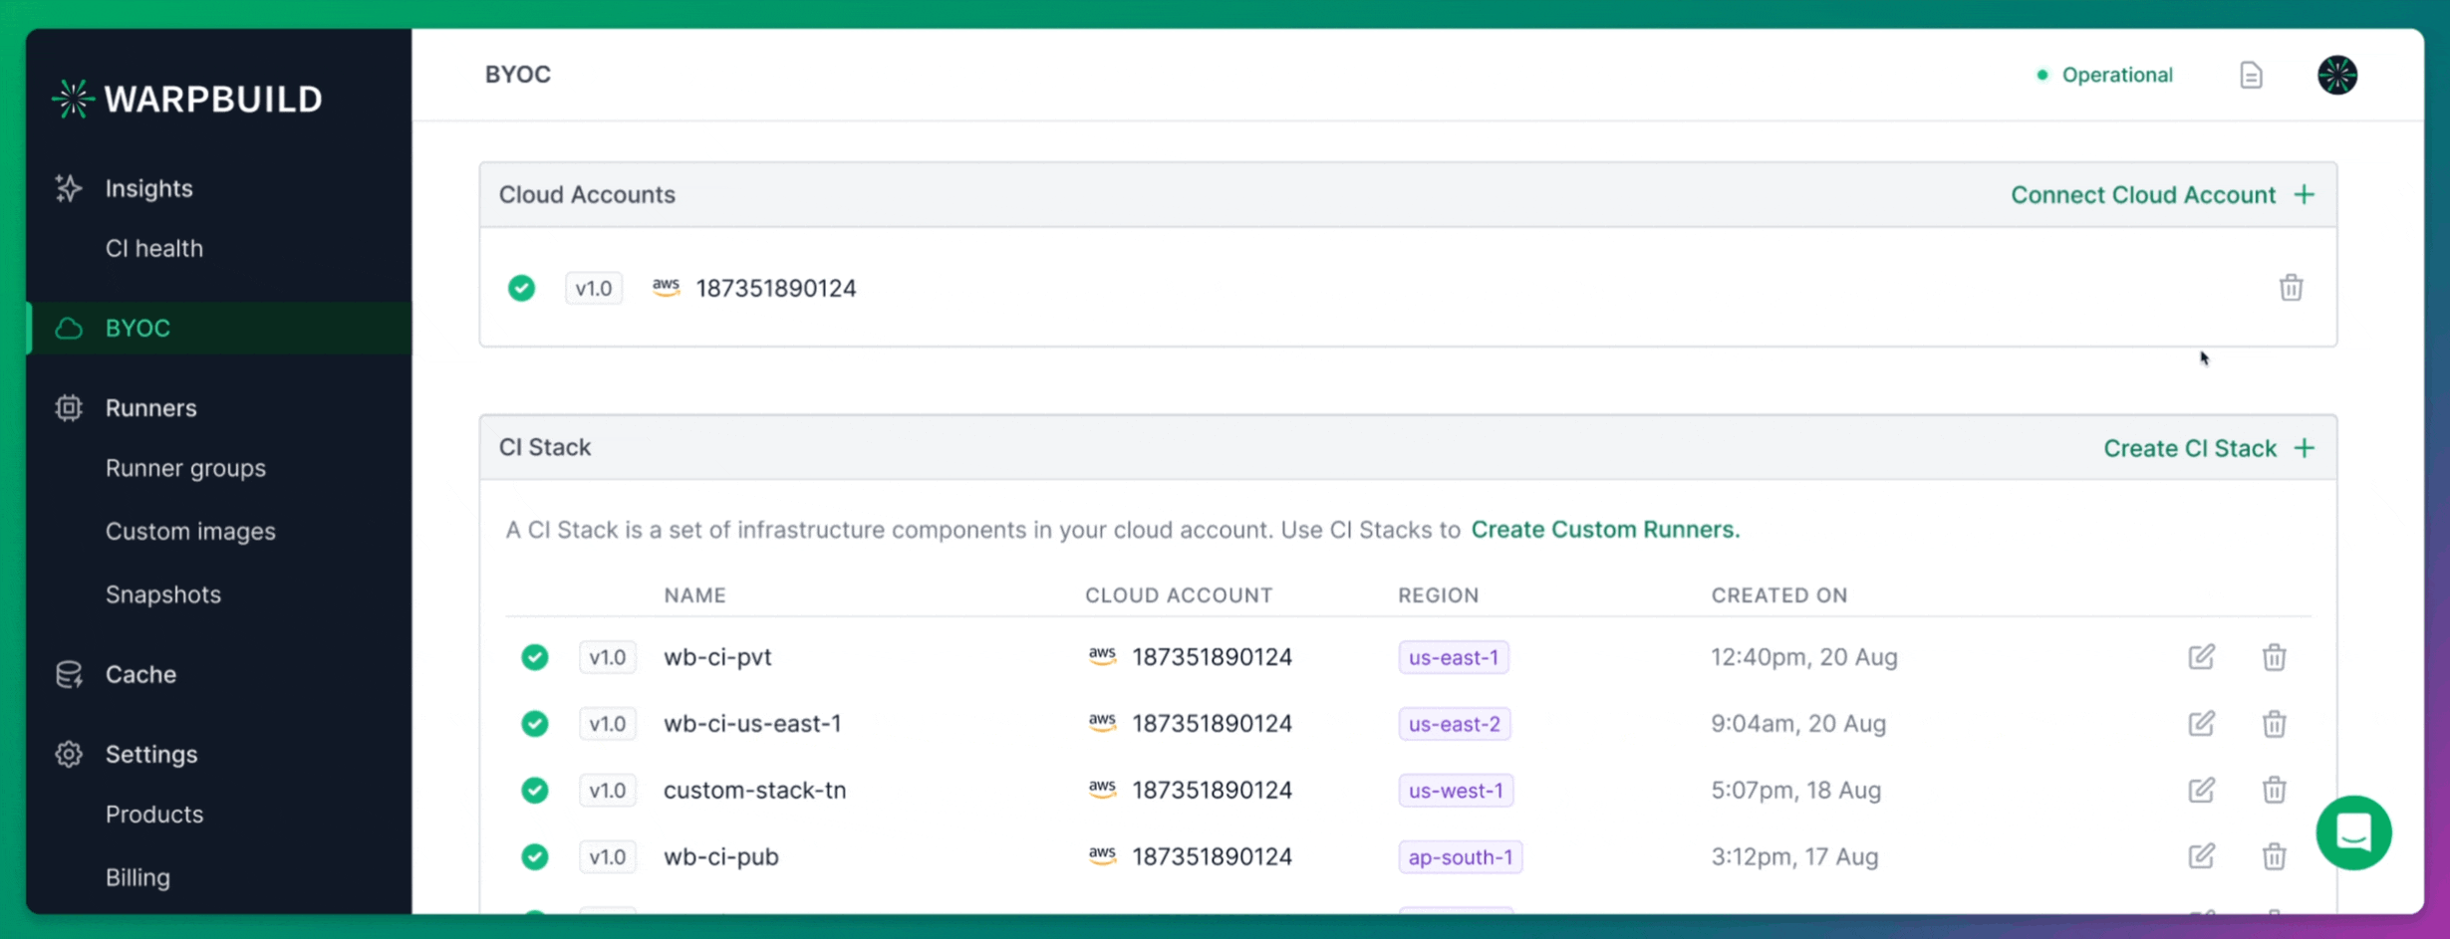Delete cloud account 187351890124 via trash icon
2450x939 pixels.
(2291, 288)
